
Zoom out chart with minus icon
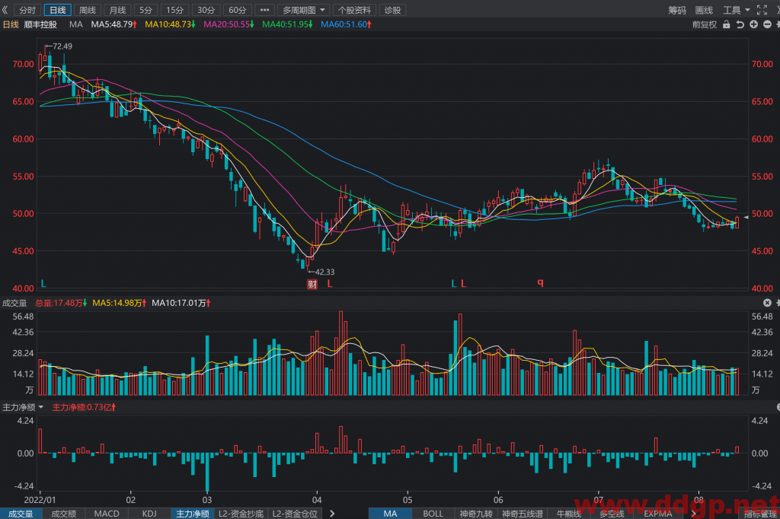pos(767,24)
